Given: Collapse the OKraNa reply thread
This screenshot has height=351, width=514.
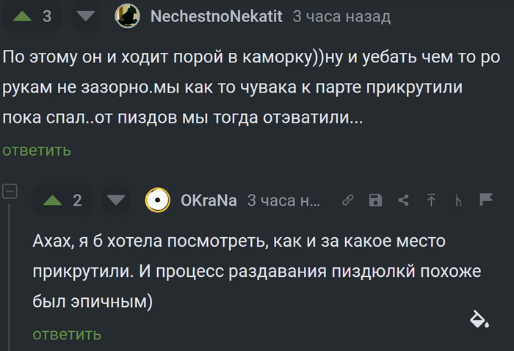Looking at the screenshot, I should pos(10,192).
